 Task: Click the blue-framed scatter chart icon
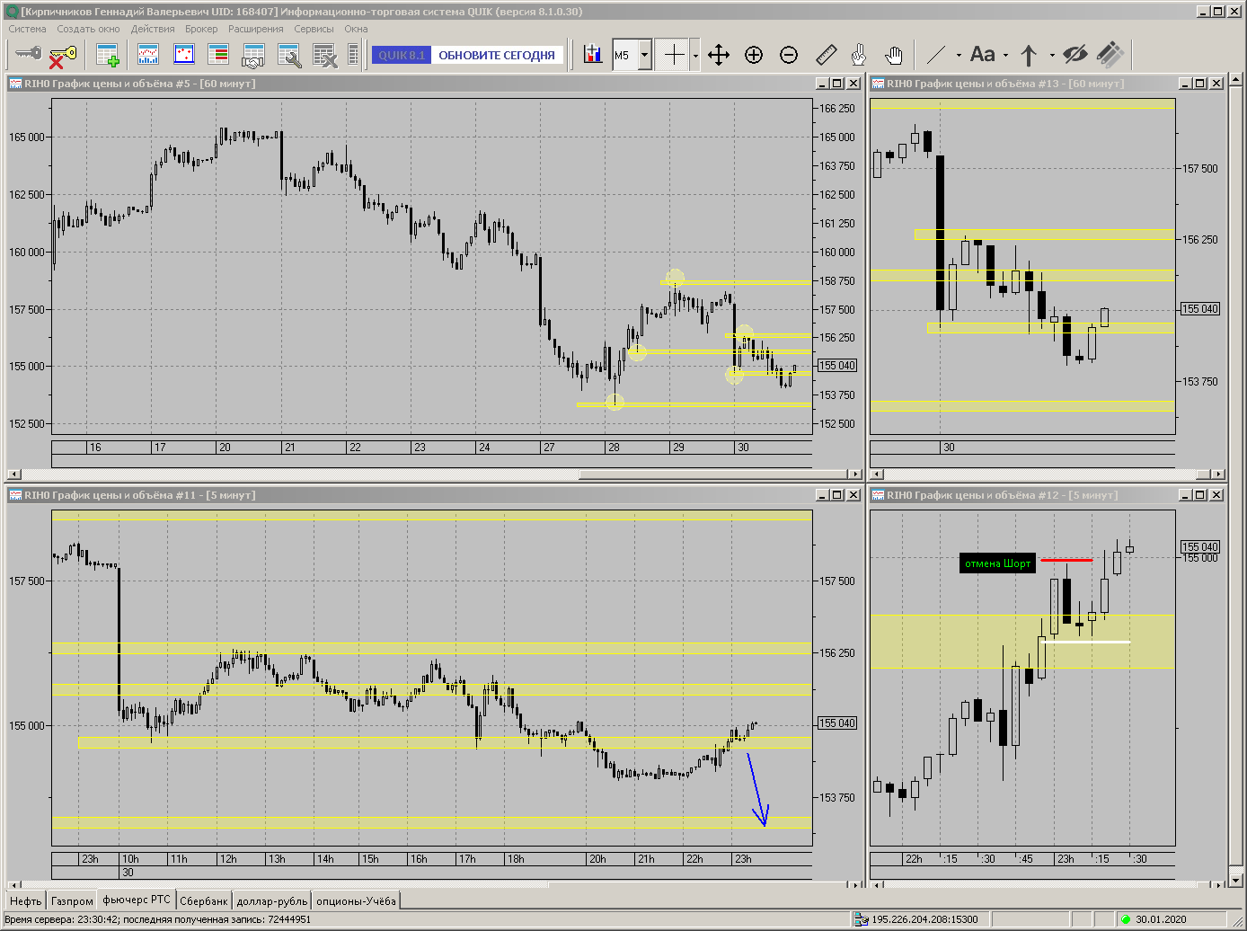click(184, 56)
